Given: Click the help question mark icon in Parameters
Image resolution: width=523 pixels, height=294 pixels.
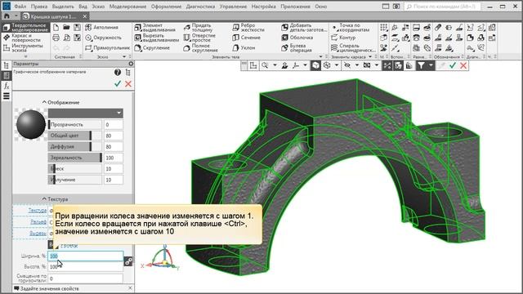Looking at the screenshot, I should pos(118,72).
